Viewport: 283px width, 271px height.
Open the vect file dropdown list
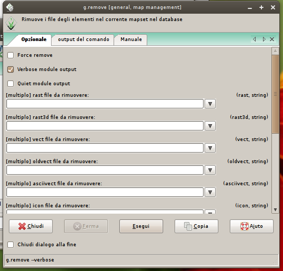coord(210,148)
